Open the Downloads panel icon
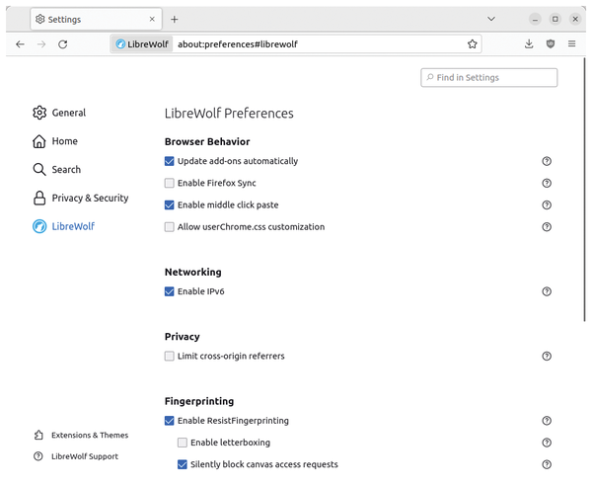592x487 pixels. (x=529, y=43)
